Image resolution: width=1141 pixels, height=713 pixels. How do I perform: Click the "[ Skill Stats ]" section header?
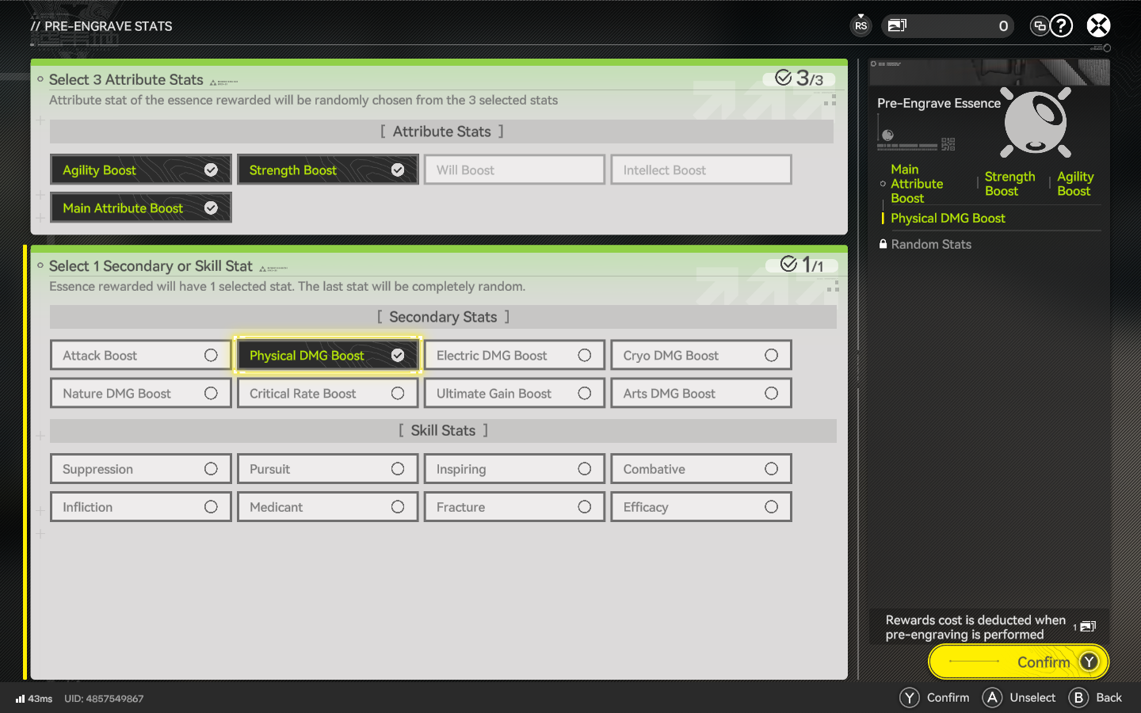[443, 430]
